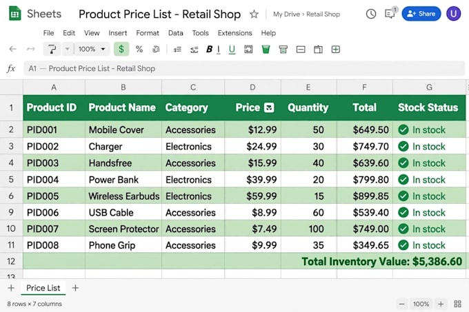Star the Product Price List document
This screenshot has width=469, height=312.
coord(254,14)
